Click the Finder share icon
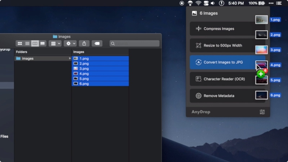Screen dimensions: 288x162 point(84,44)
